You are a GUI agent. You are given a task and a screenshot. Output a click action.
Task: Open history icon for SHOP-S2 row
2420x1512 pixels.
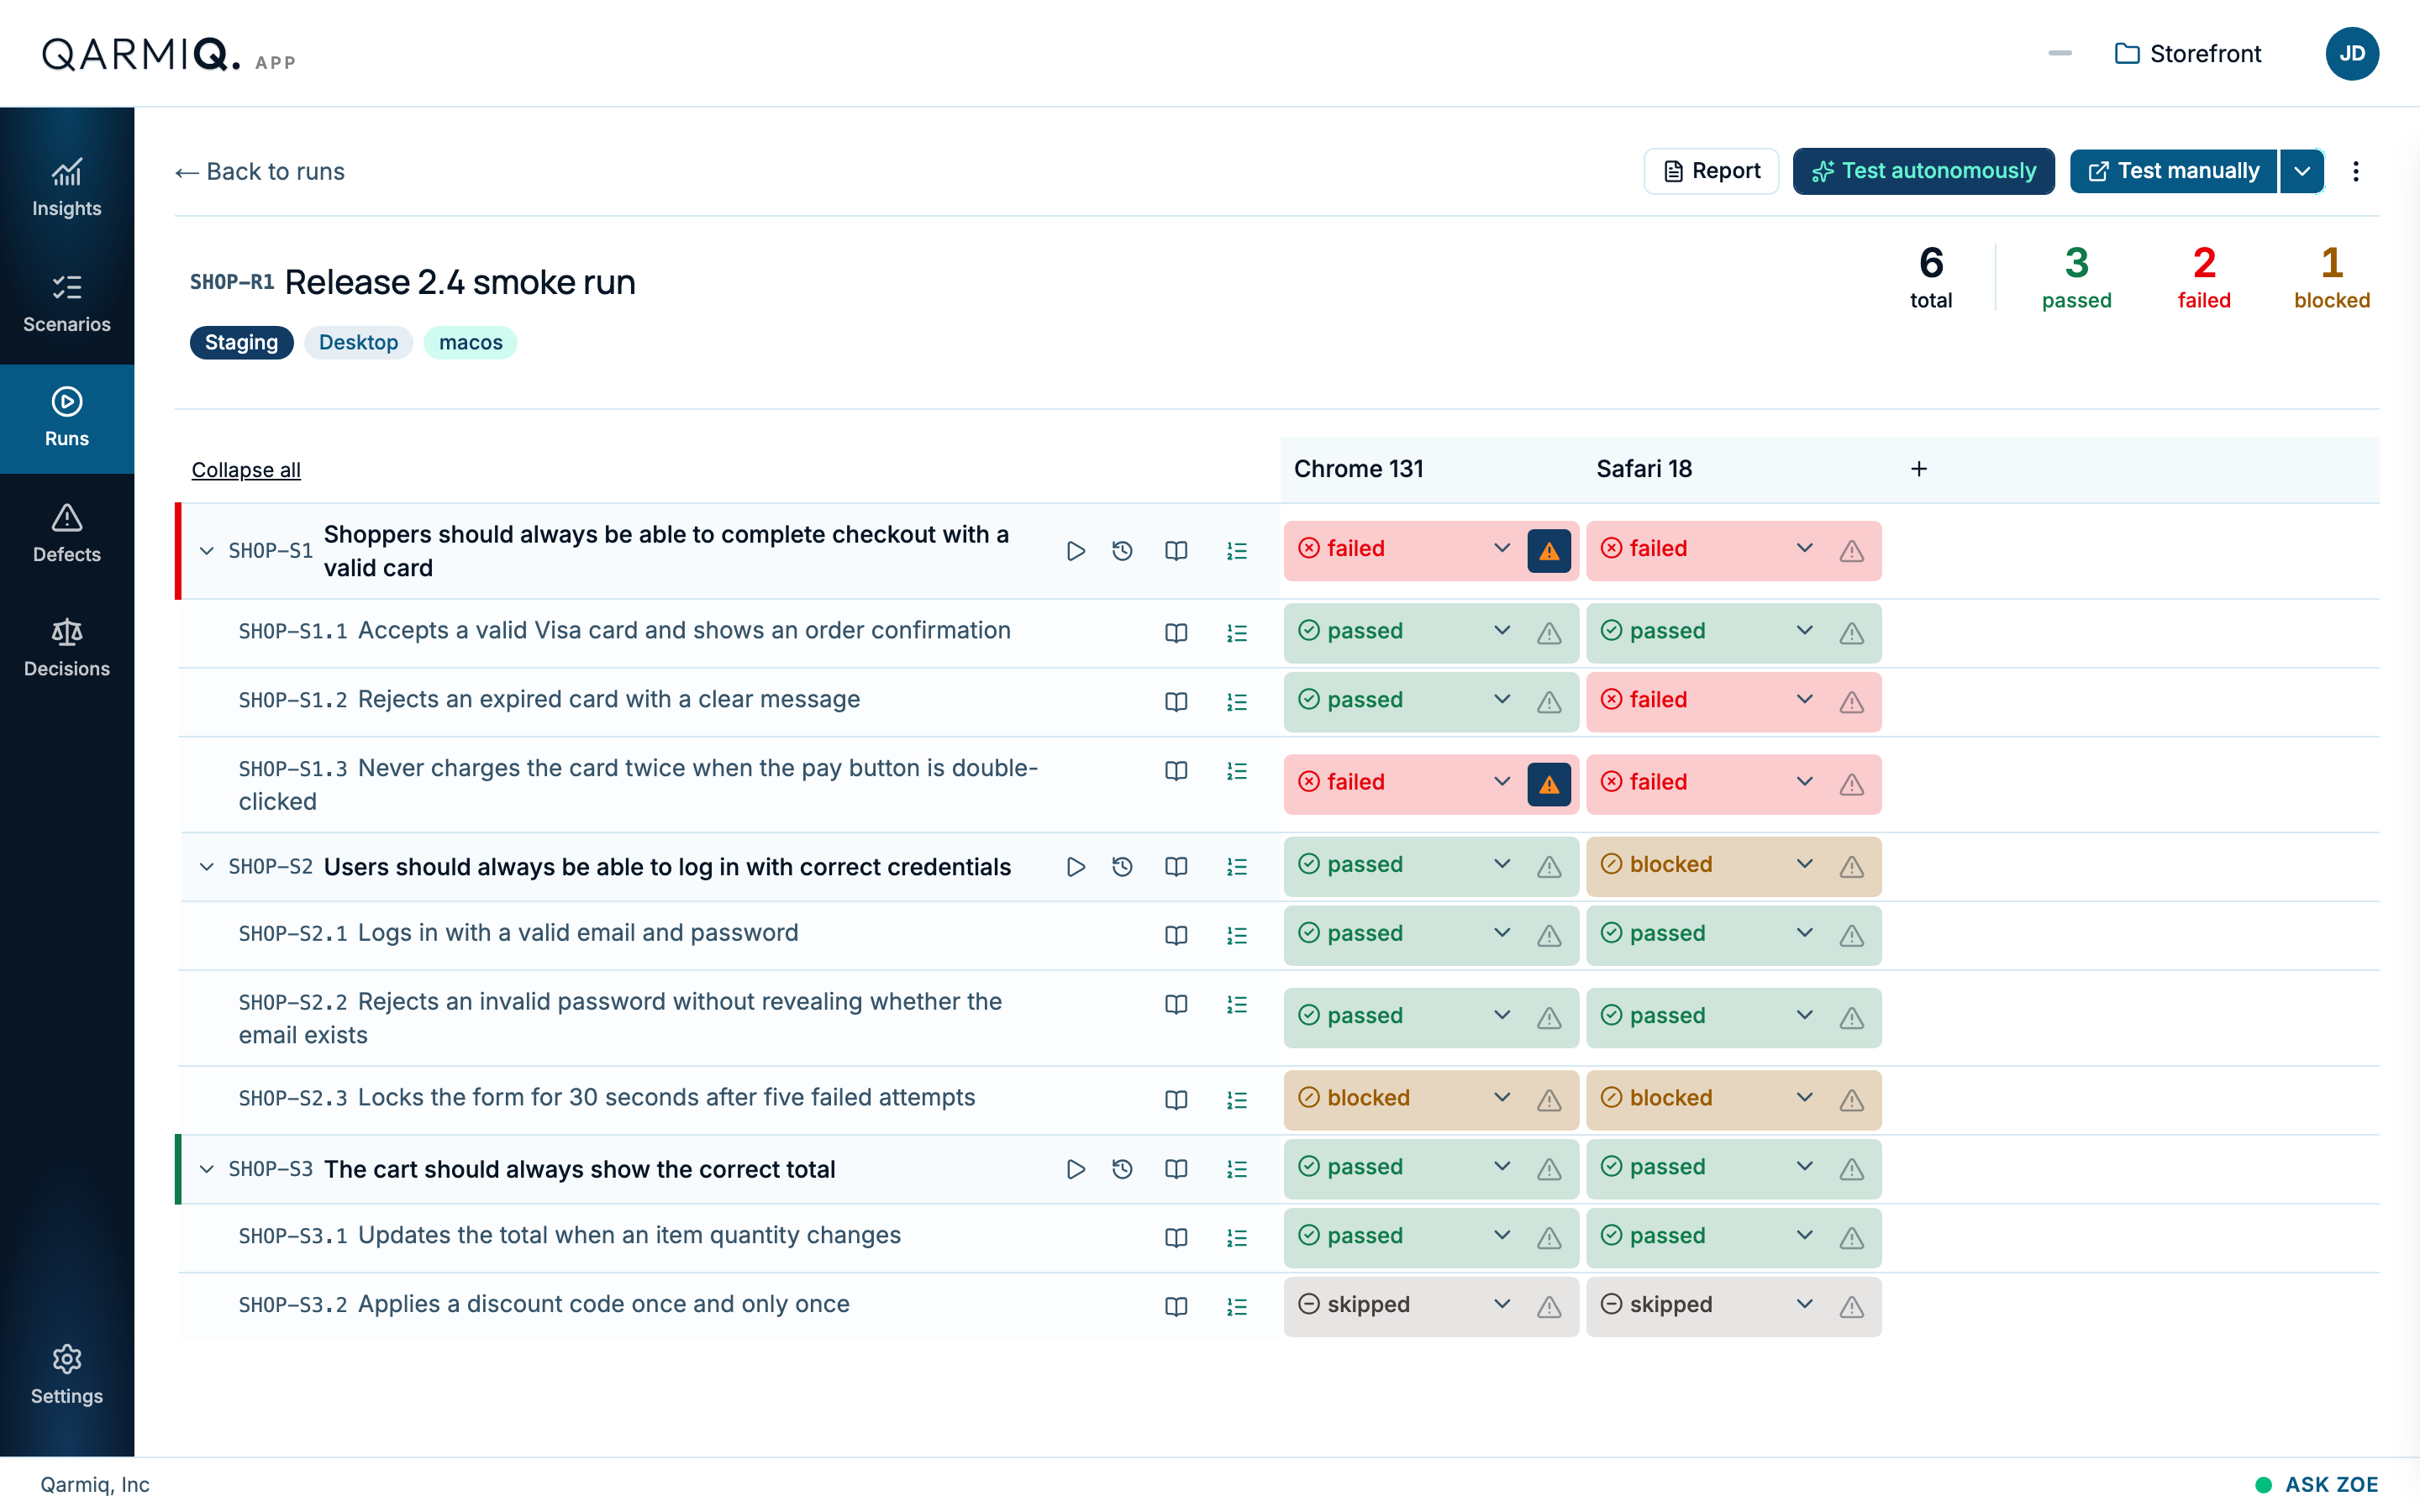1122,867
